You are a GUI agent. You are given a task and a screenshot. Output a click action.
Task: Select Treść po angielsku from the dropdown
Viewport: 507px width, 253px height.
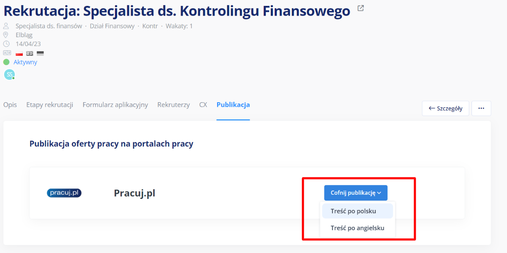click(x=357, y=227)
